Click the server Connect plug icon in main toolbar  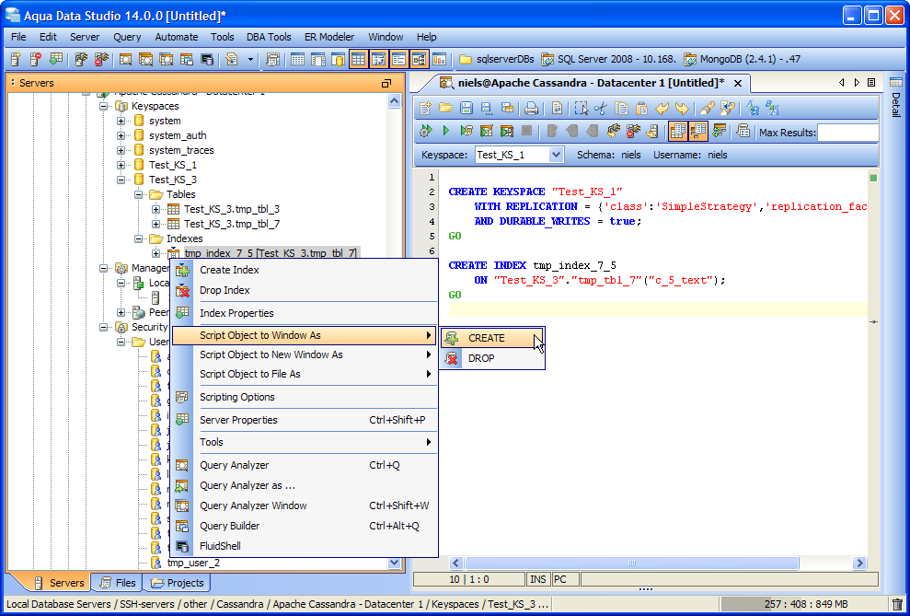coord(81,59)
